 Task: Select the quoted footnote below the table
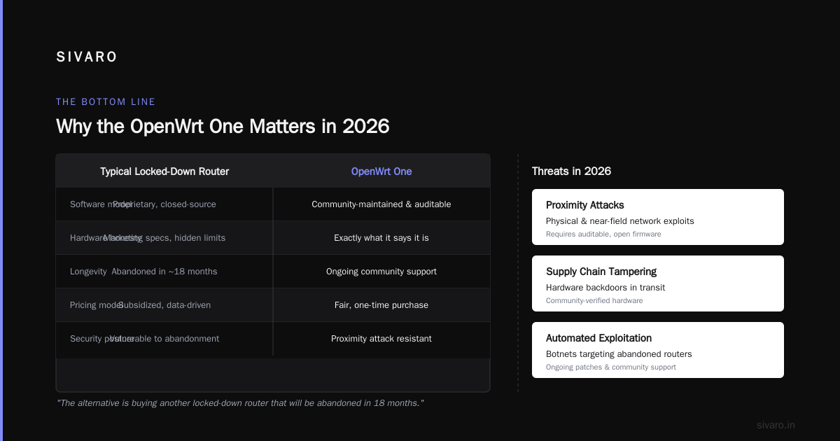(x=240, y=403)
